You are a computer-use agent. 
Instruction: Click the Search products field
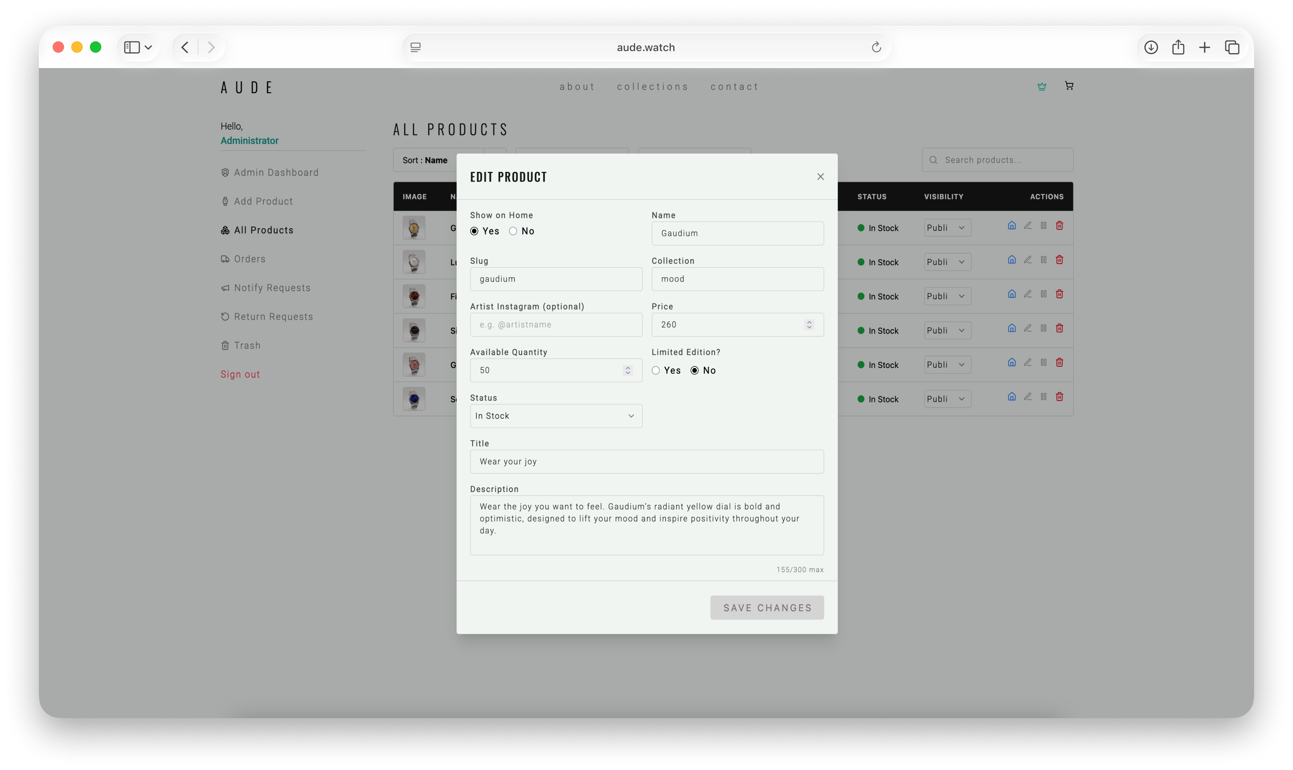tap(996, 160)
